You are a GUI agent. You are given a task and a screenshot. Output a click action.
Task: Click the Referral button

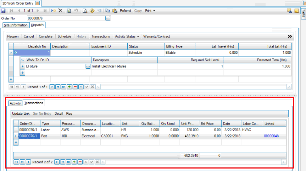point(125,11)
